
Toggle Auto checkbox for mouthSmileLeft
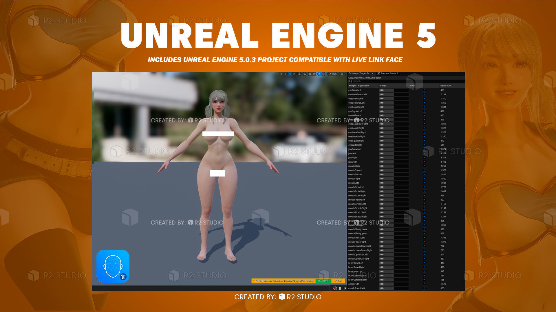coord(424,187)
